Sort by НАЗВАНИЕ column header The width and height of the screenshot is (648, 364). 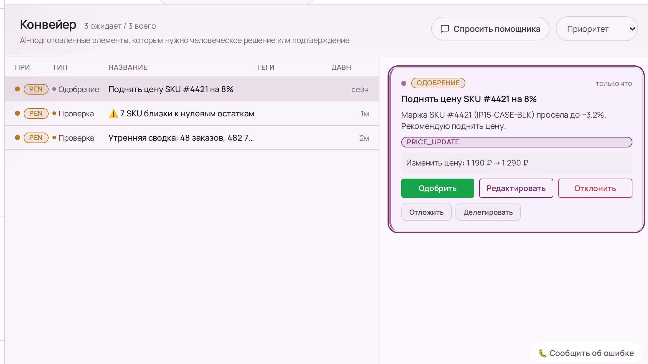tap(128, 67)
